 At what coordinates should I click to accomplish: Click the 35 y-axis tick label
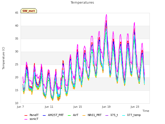(x=16, y=39)
